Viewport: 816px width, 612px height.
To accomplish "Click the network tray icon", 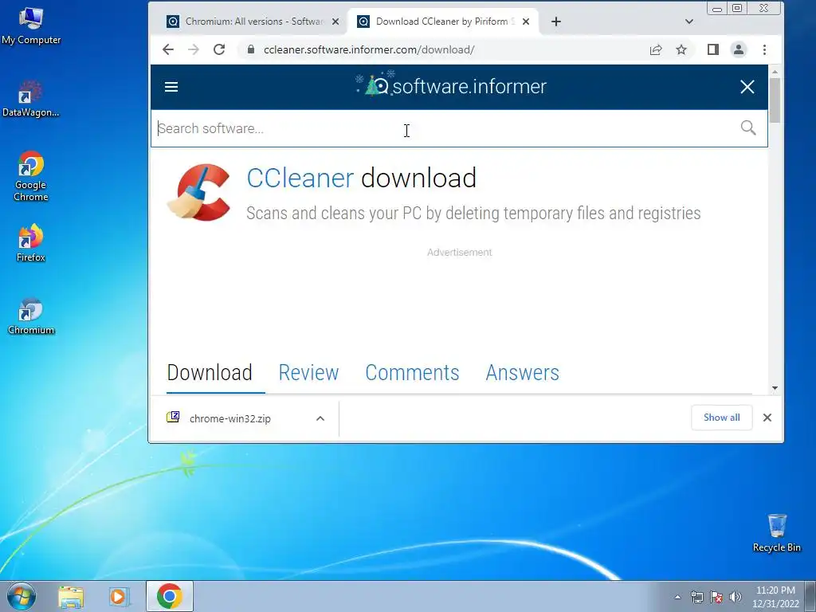I will [696, 597].
